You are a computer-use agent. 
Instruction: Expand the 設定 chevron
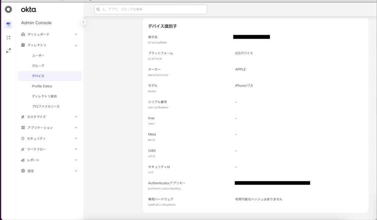pyautogui.click(x=76, y=171)
